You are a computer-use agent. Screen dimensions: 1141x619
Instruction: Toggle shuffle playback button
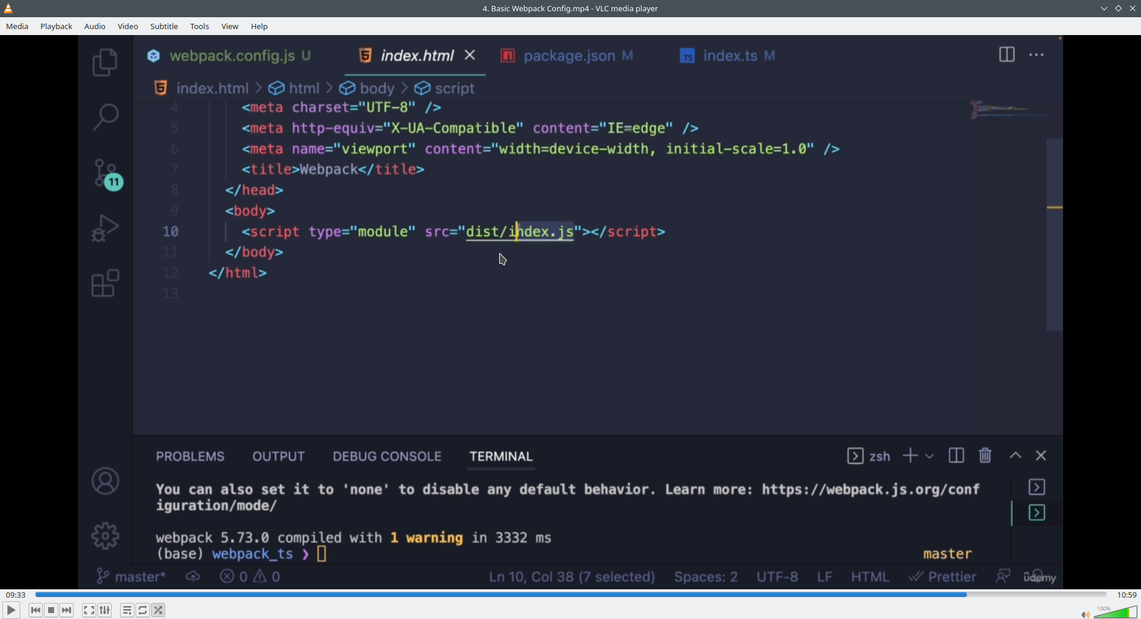[x=158, y=610]
